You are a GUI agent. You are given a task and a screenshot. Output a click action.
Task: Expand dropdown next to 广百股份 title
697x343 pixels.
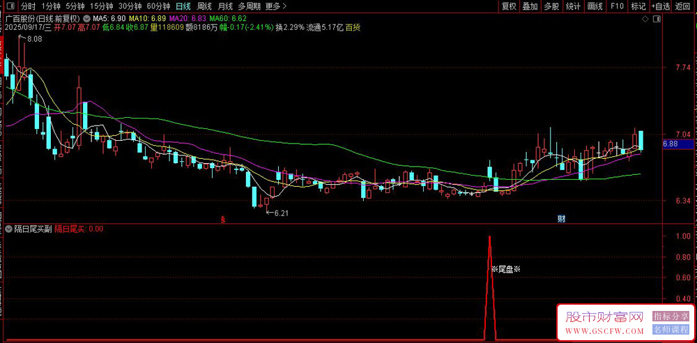86,19
